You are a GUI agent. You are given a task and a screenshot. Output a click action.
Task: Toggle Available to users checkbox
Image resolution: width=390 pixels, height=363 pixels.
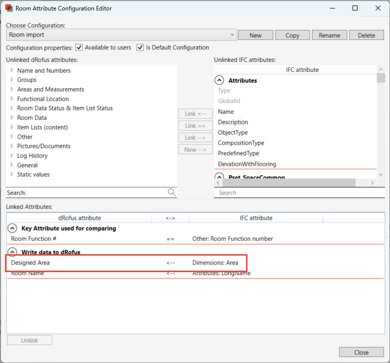(79, 48)
